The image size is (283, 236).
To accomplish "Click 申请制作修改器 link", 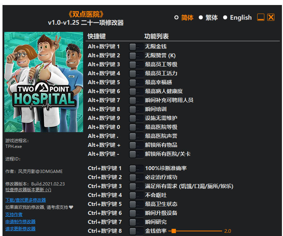I will click(x=20, y=222).
